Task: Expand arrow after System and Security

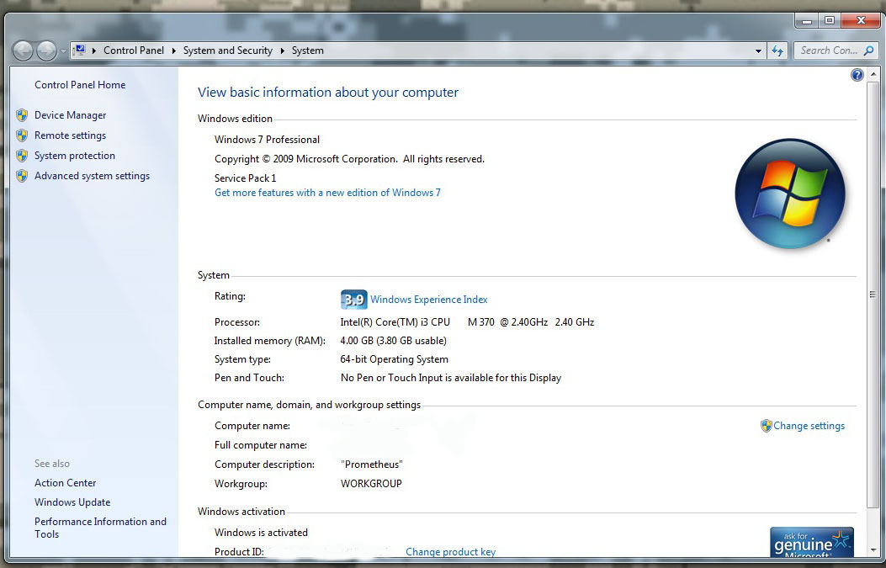Action: point(282,50)
